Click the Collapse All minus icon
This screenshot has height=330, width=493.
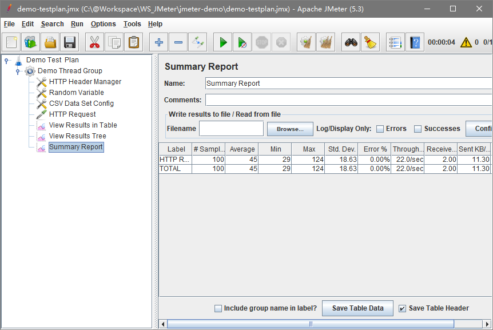tap(178, 42)
